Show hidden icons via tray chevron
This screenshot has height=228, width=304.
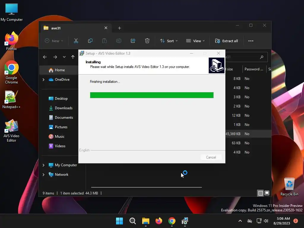[240, 221]
